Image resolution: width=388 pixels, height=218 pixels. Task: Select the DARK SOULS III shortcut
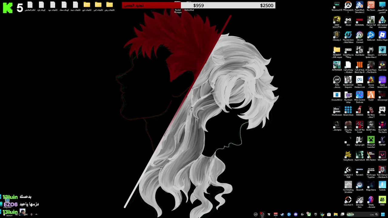pos(337,22)
